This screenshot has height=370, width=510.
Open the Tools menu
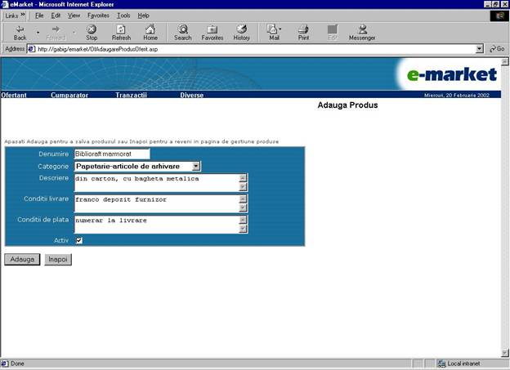123,16
